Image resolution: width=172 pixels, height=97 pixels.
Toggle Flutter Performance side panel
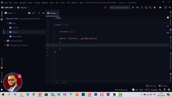coord(171,61)
